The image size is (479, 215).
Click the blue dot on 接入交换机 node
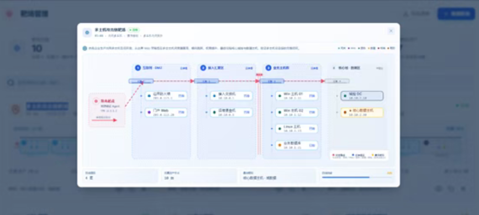pos(214,96)
